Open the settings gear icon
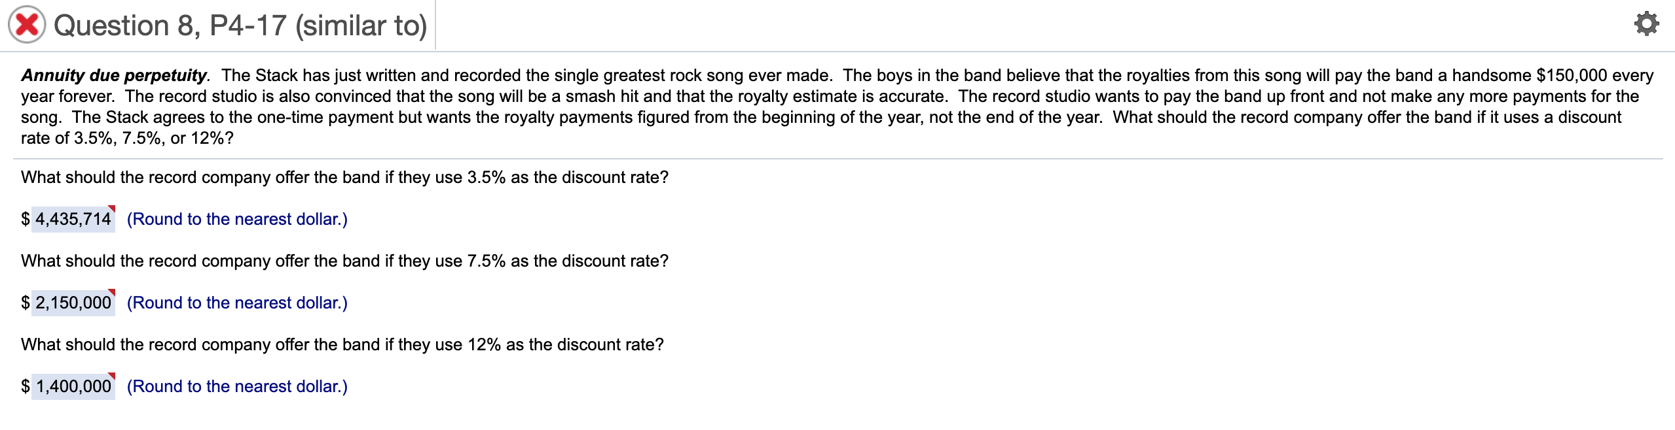The image size is (1675, 430). [1646, 24]
